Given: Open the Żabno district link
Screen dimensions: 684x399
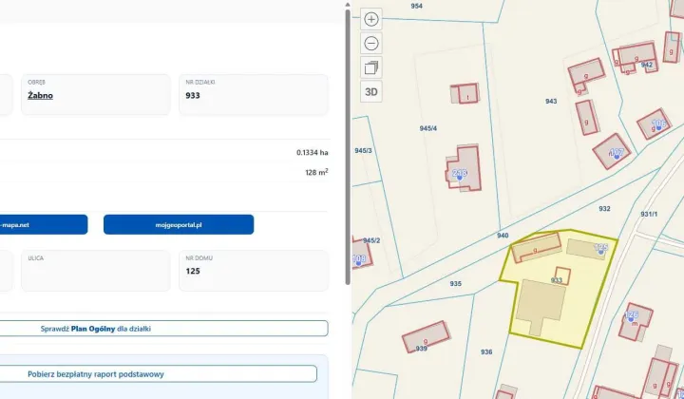Looking at the screenshot, I should (x=40, y=96).
